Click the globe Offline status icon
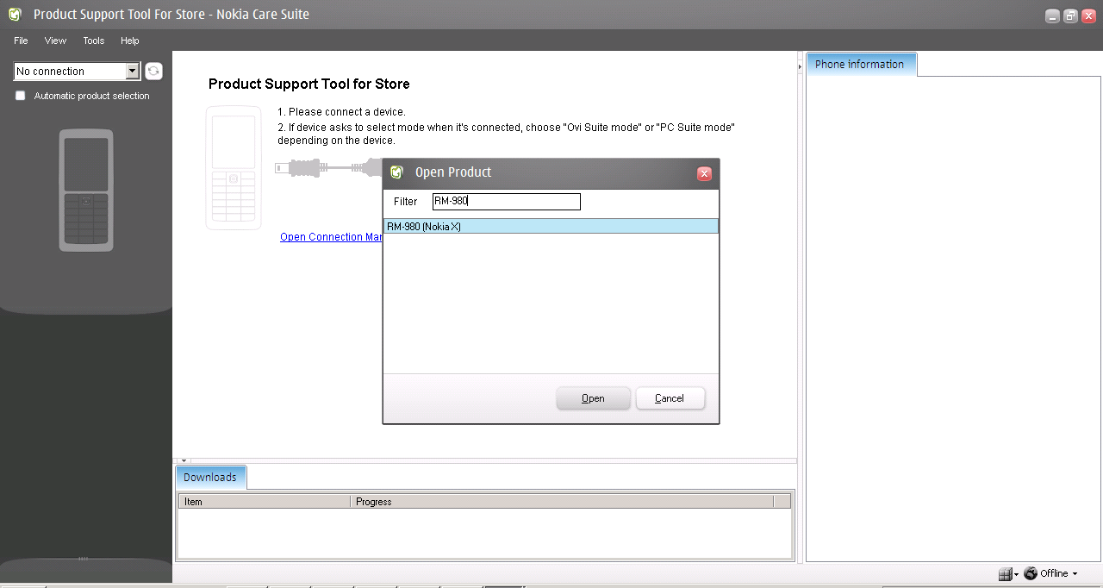The image size is (1103, 588). pyautogui.click(x=1030, y=574)
